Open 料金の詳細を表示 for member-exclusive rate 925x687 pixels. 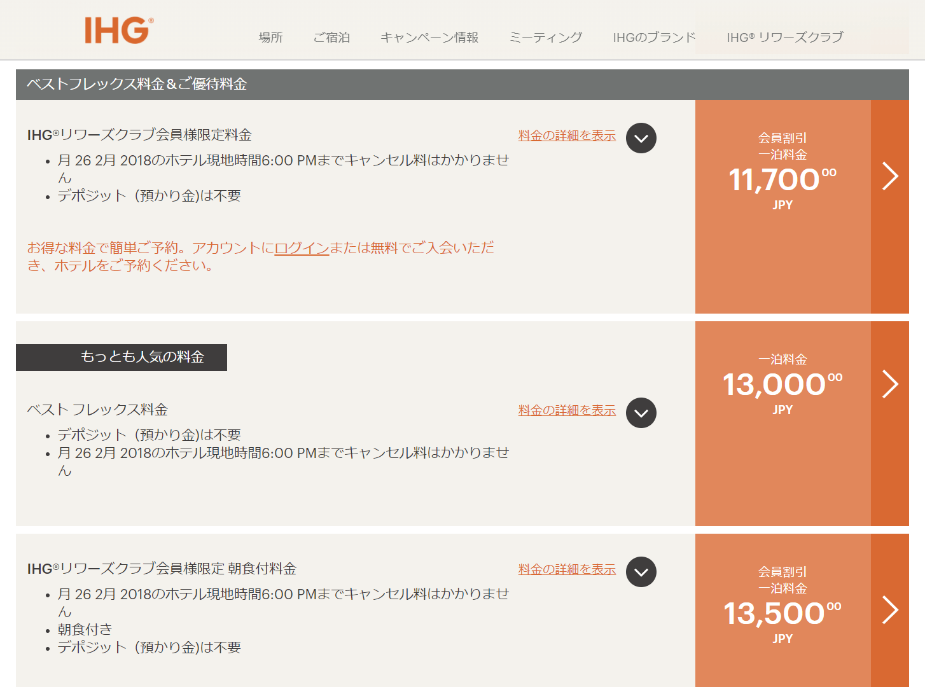coord(567,135)
